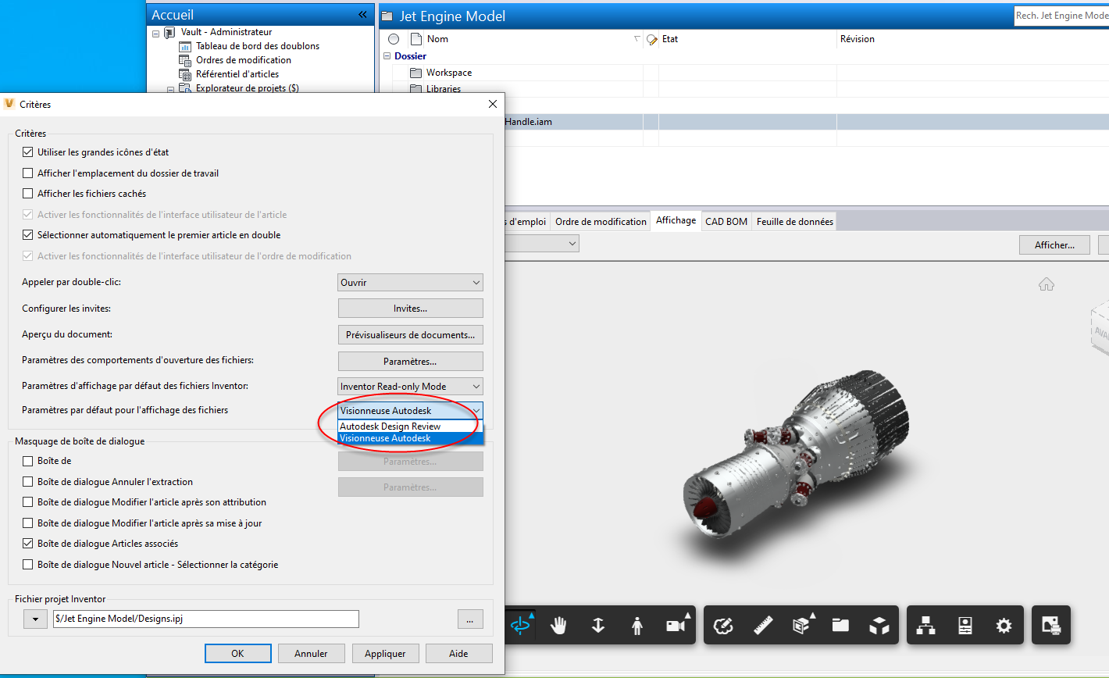Screen dimensions: 1109x678
Task: Open the Camera tool in the viewer
Action: 676,625
